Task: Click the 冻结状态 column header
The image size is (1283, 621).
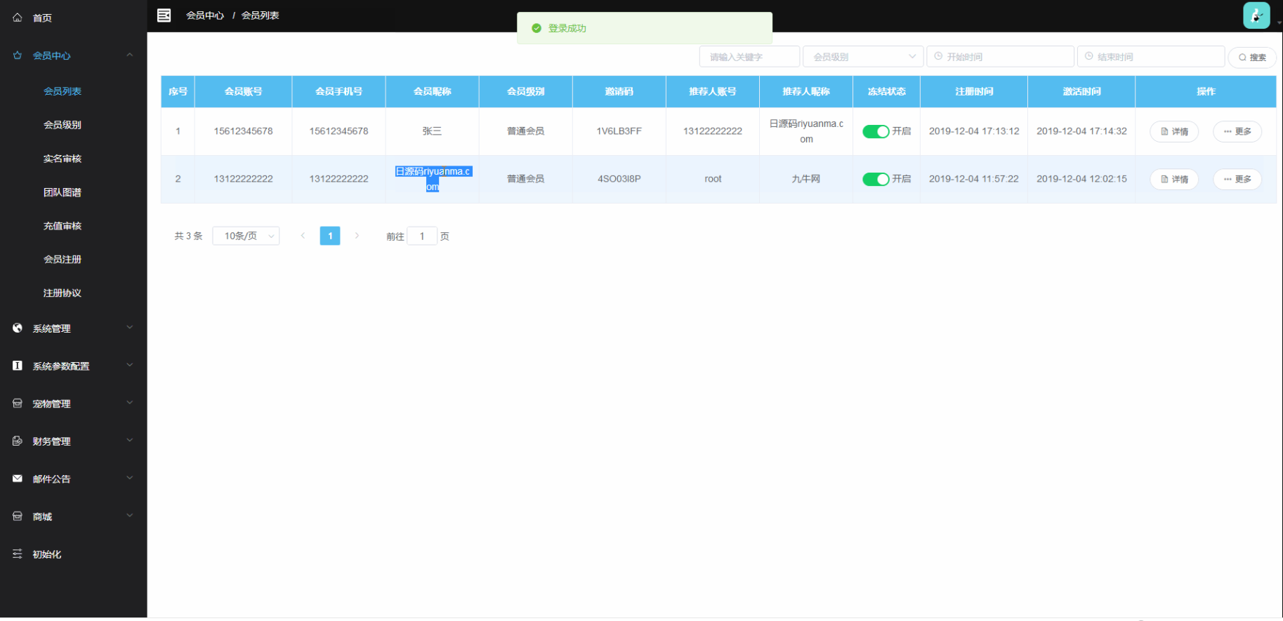Action: [x=886, y=91]
